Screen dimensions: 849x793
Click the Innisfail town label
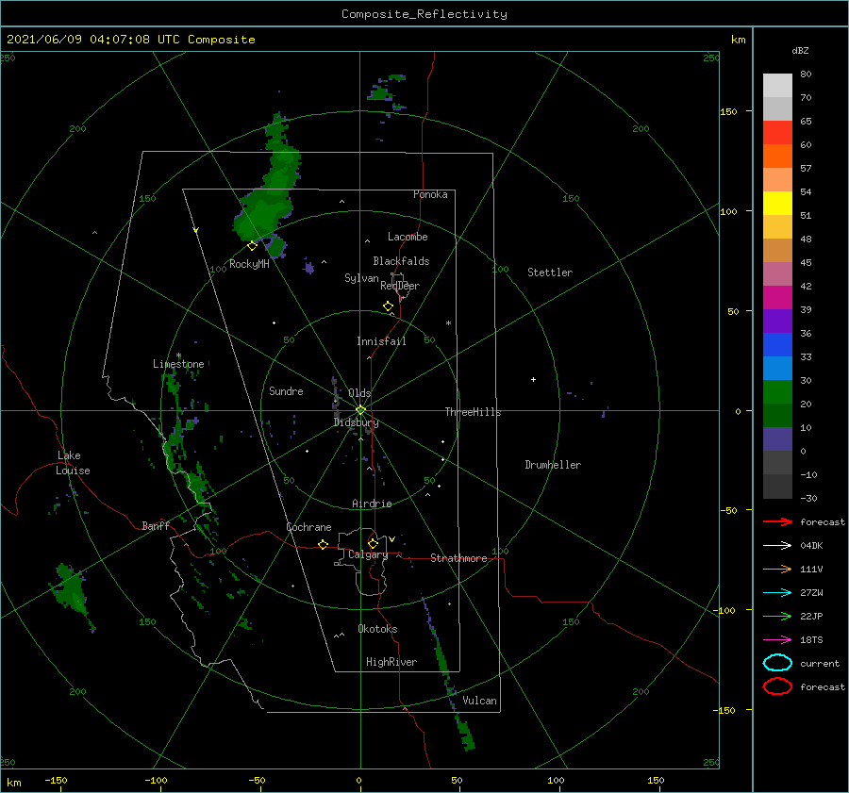coord(381,341)
